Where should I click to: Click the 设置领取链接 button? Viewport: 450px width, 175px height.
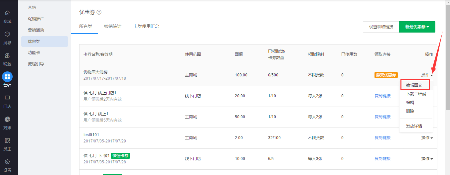381,27
